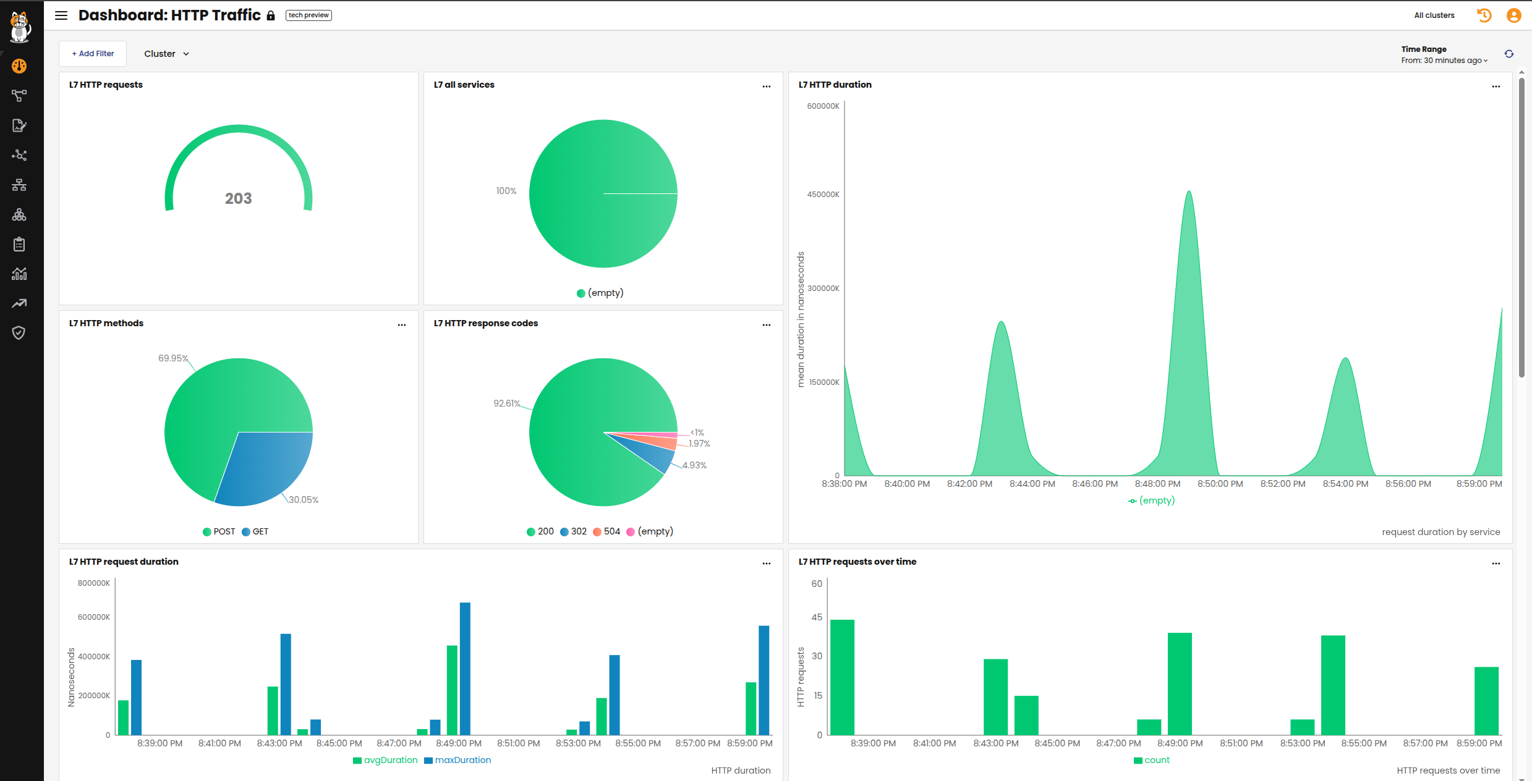Open the Time Range dropdown
The width and height of the screenshot is (1532, 781).
(x=1444, y=61)
